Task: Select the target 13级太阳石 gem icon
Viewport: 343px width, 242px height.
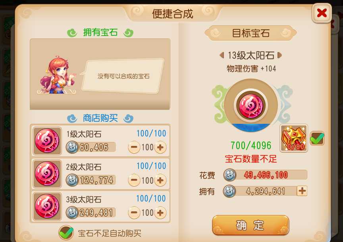Action: pyautogui.click(x=251, y=106)
